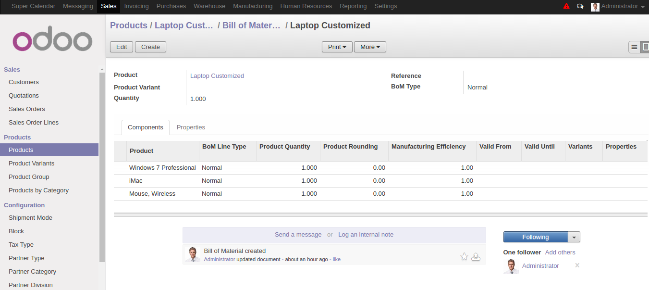Click Send a message

tap(298, 235)
